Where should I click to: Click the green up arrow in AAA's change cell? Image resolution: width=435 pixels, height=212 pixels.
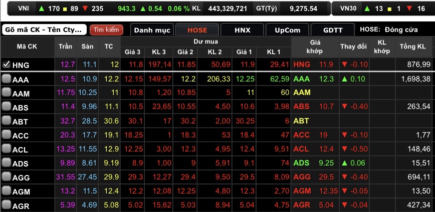pos(344,79)
